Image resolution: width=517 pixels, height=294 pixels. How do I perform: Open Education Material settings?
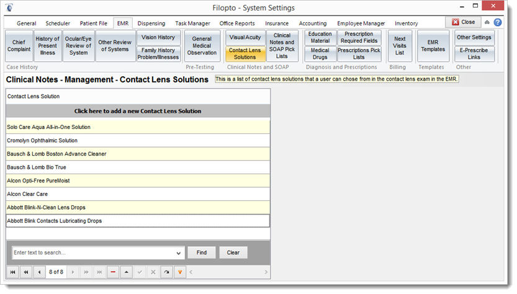click(x=320, y=38)
